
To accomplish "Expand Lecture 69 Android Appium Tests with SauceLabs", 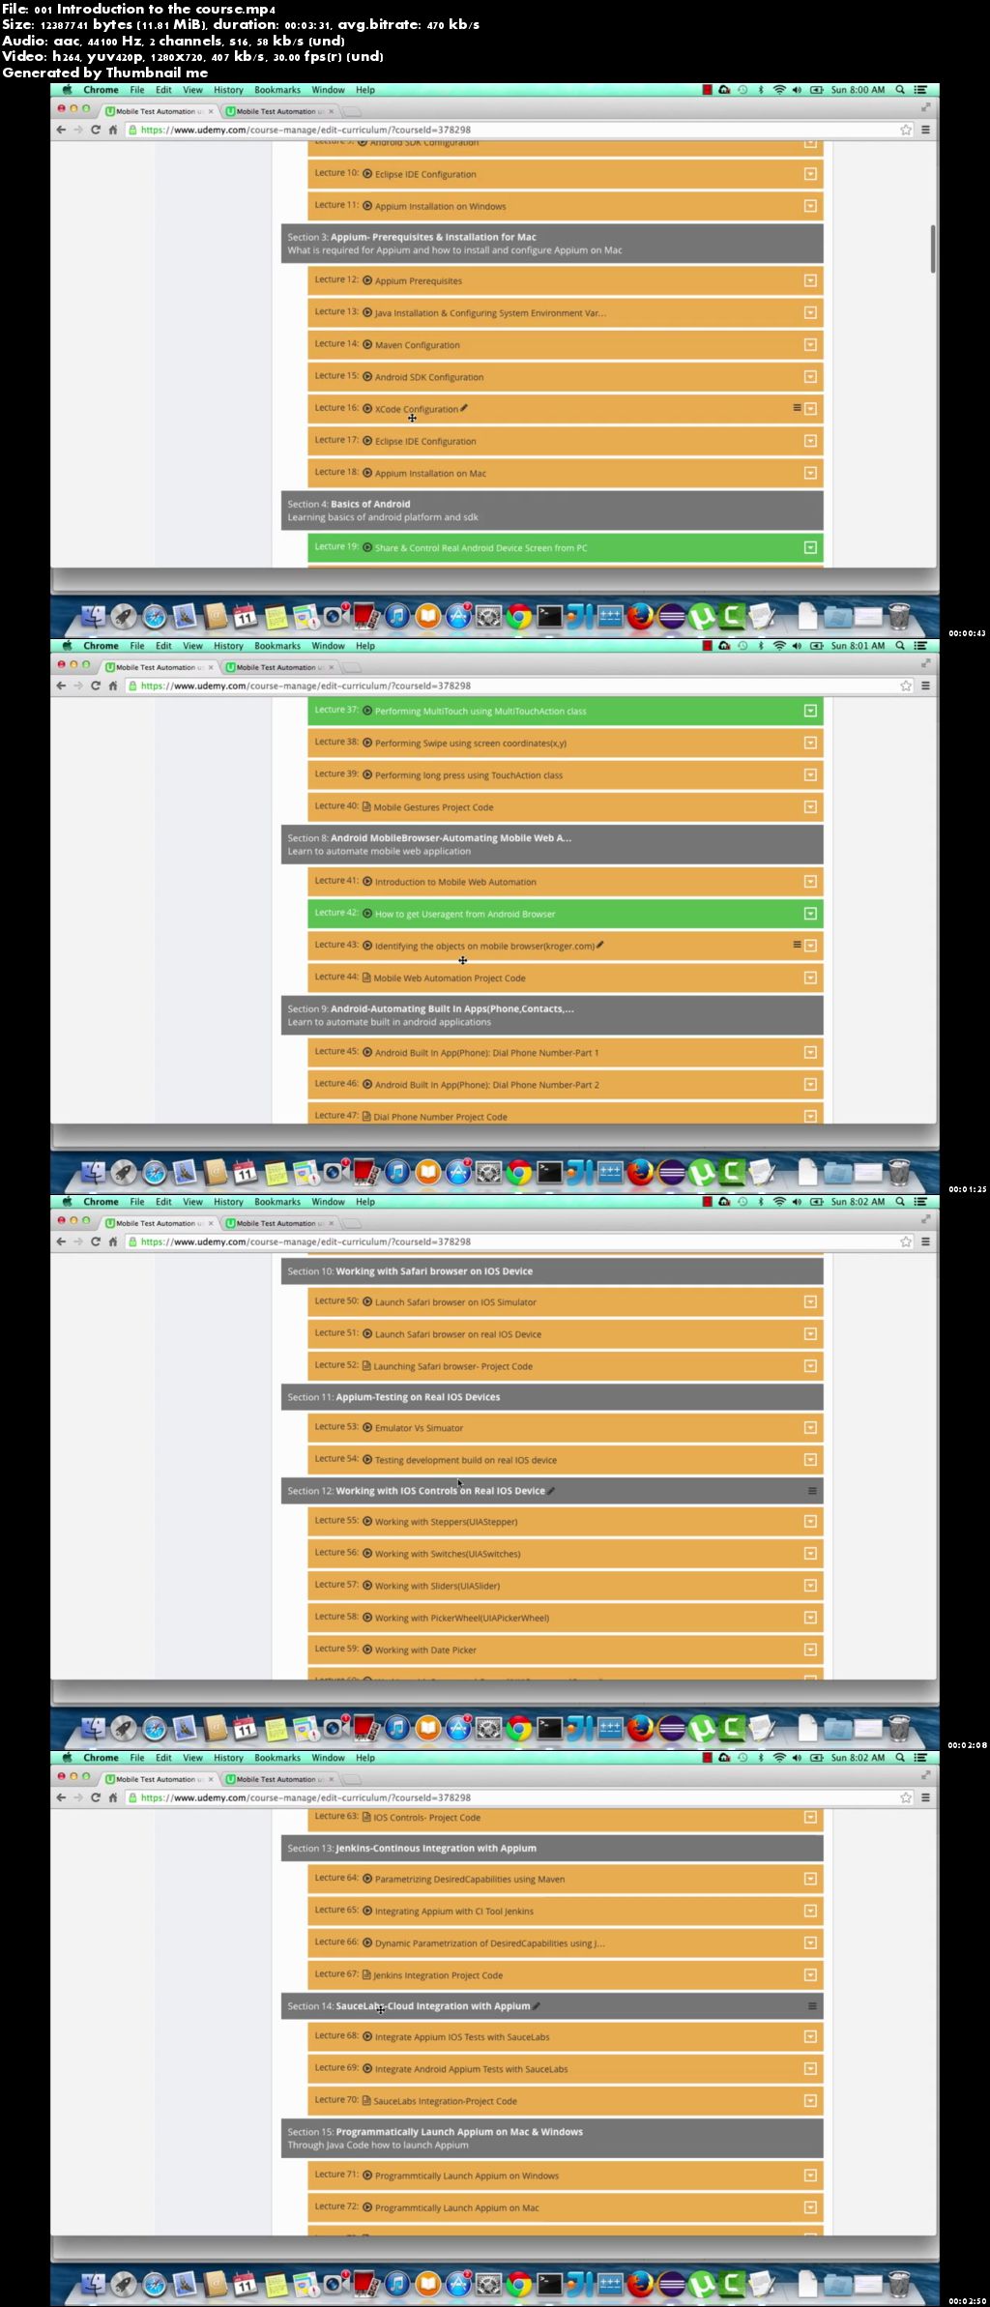I will click(x=810, y=2069).
